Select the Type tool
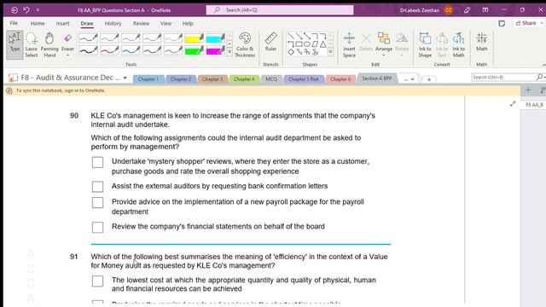The image size is (546, 307). (15, 44)
